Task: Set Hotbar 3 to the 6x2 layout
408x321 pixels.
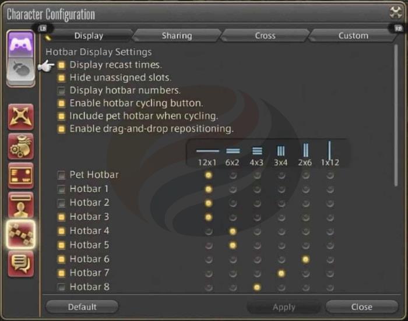Action: pyautogui.click(x=233, y=217)
